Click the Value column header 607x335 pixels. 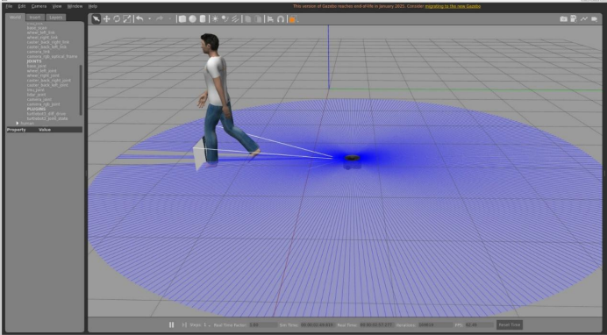(x=45, y=130)
